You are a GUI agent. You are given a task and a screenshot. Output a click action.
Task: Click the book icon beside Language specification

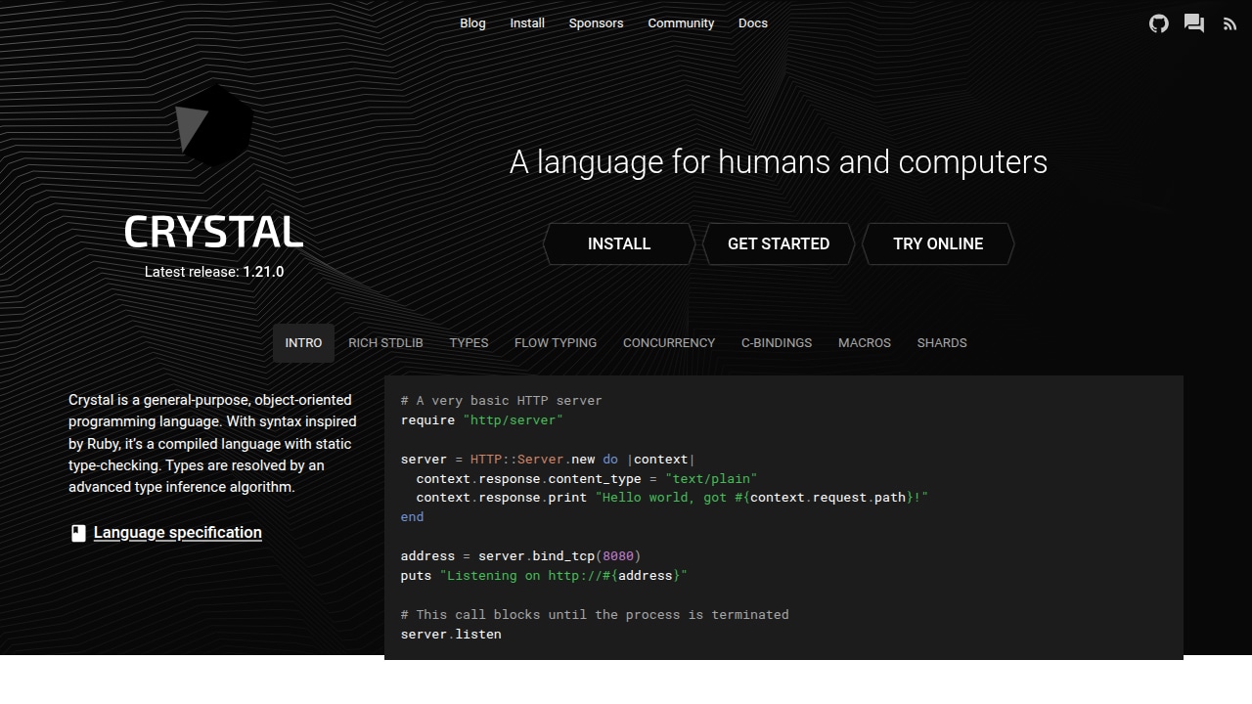pos(78,533)
